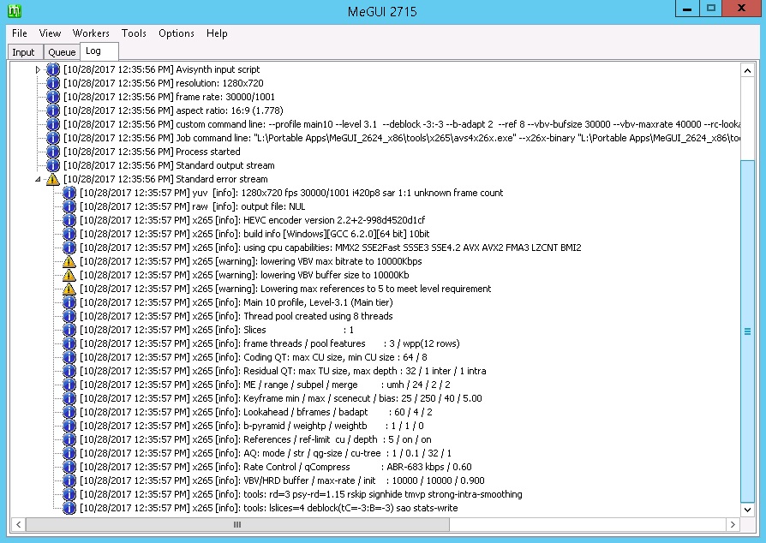Open the Workers menu

pyautogui.click(x=91, y=33)
